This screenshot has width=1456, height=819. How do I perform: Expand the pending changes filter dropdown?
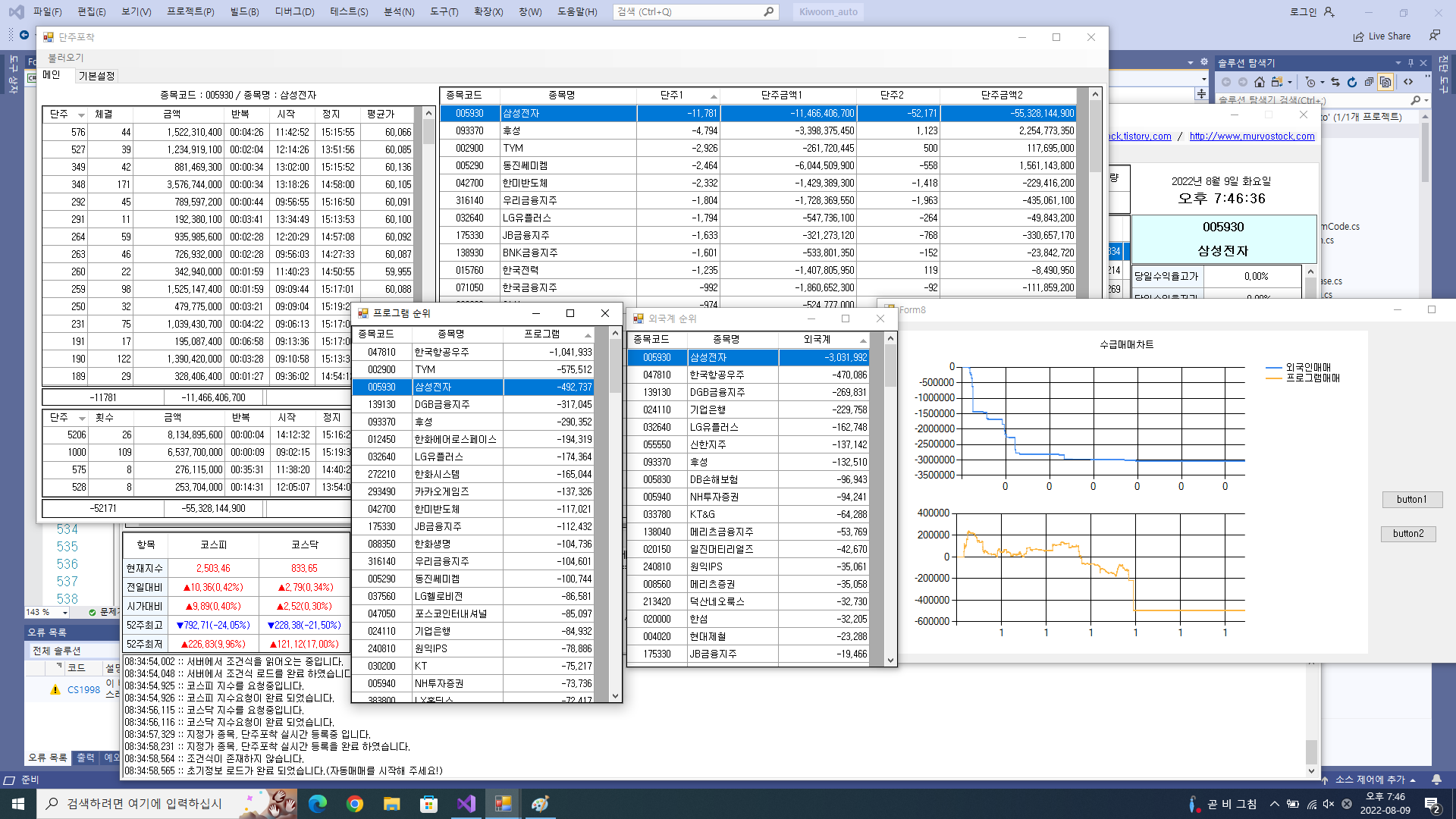coord(1322,82)
